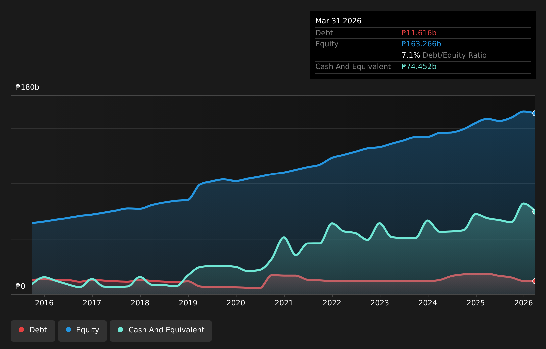Viewport: 546px width, 349px height.
Task: Click the 2019 x-axis label
Action: [x=188, y=303]
